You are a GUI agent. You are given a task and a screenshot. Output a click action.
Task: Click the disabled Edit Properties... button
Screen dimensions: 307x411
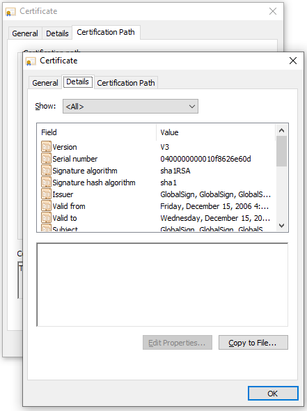[x=178, y=342]
